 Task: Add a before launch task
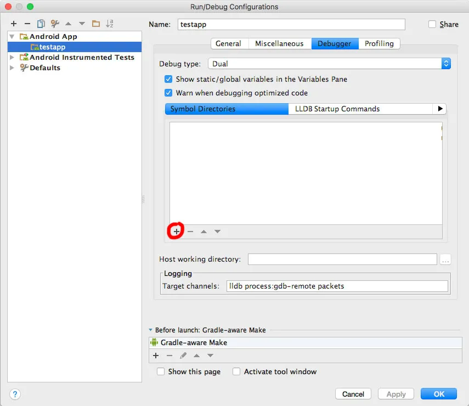click(156, 356)
